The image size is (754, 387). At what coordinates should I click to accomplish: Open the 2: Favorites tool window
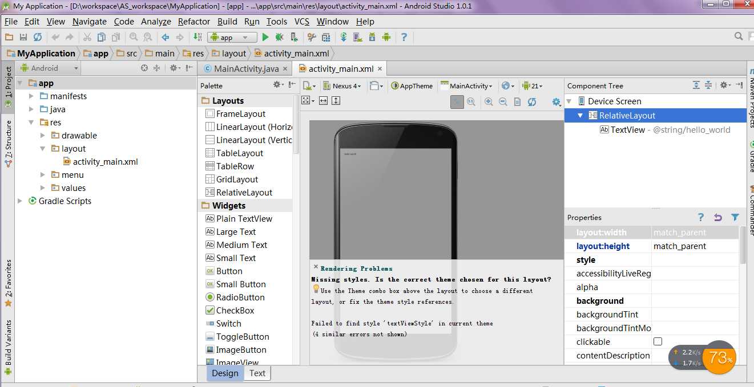[8, 283]
